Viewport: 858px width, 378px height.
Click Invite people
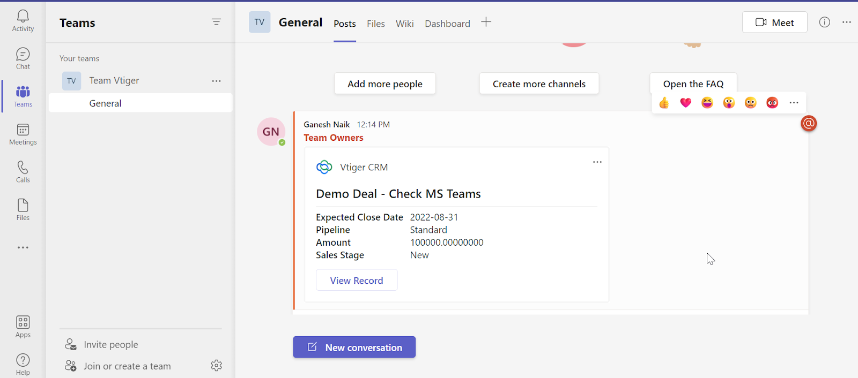102,345
